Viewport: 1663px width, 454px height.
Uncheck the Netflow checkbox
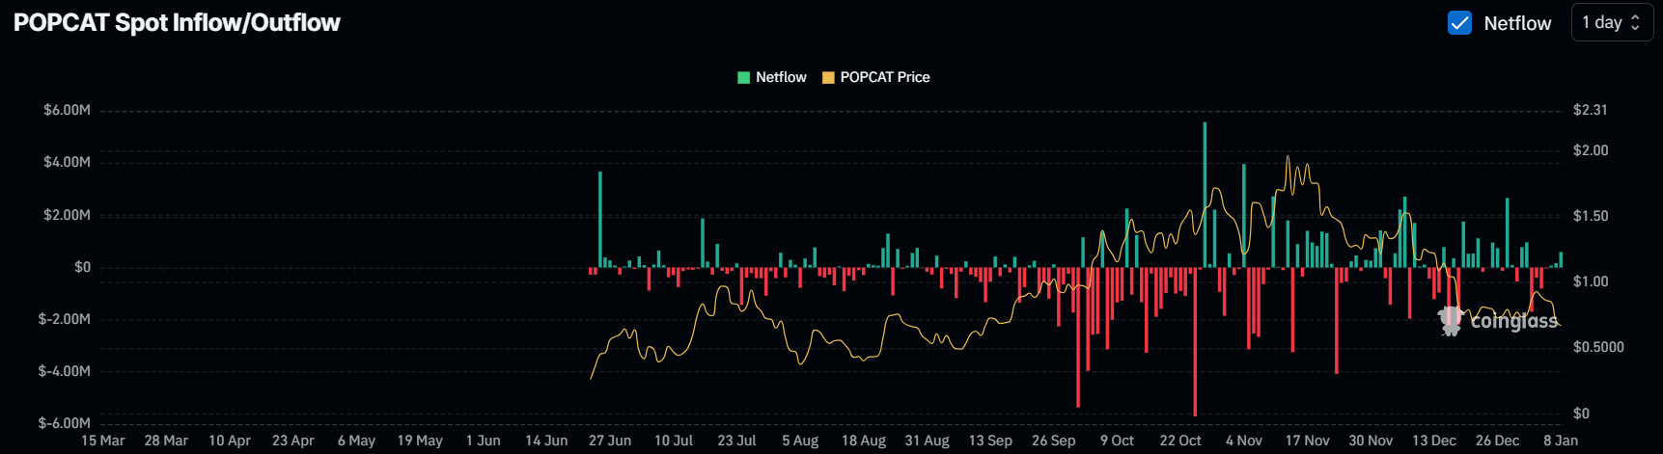pyautogui.click(x=1459, y=23)
